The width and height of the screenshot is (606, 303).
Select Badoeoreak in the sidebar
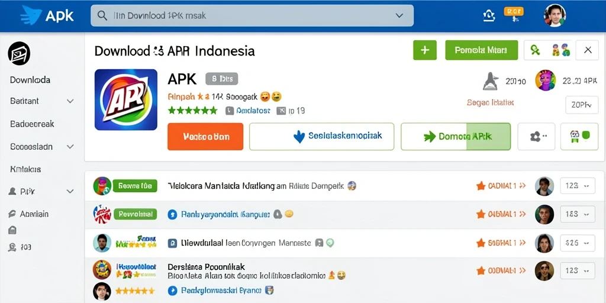pyautogui.click(x=32, y=124)
